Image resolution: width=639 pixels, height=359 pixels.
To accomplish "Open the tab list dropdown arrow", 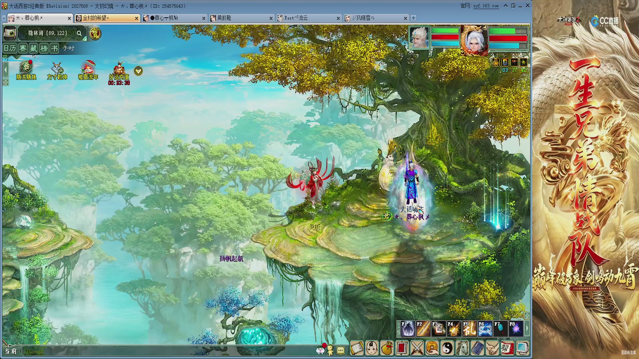I will coord(4,18).
